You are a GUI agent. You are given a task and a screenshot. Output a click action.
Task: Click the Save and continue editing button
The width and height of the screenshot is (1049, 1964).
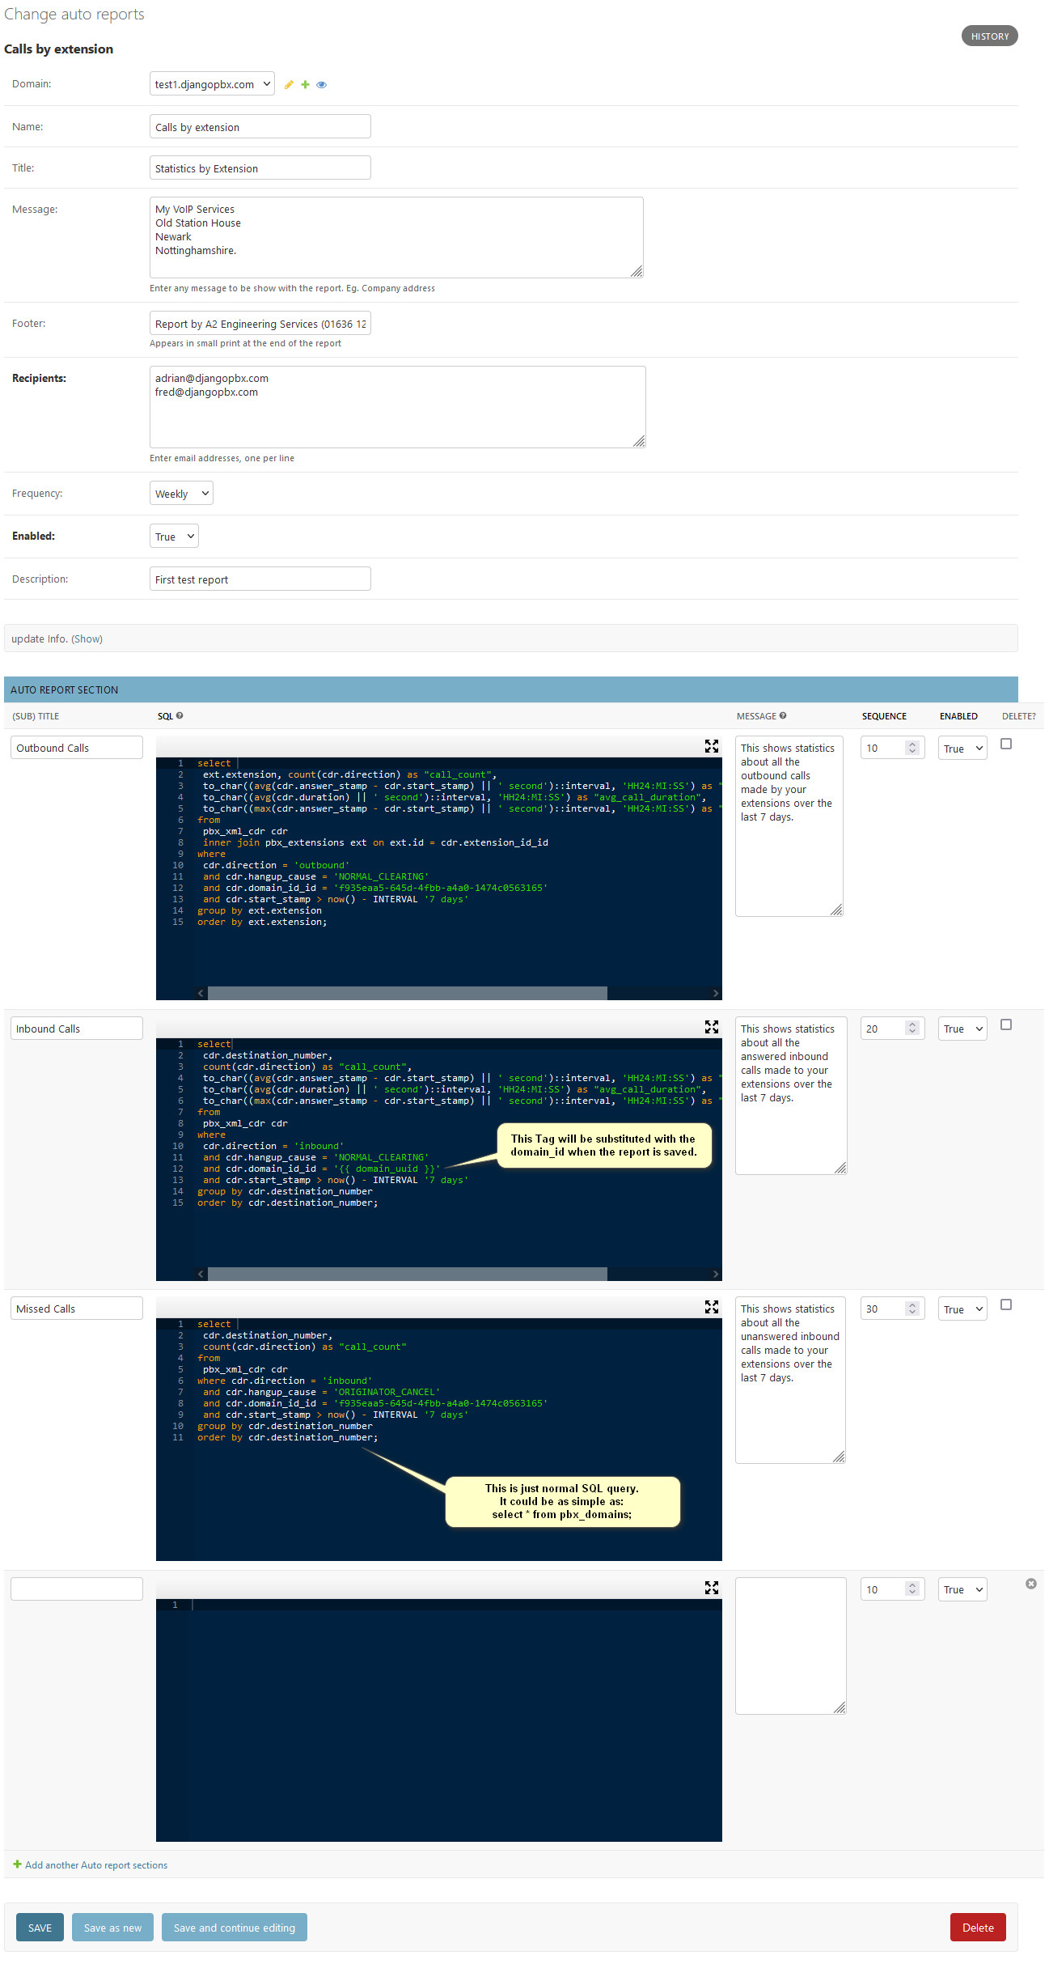pyautogui.click(x=234, y=1928)
